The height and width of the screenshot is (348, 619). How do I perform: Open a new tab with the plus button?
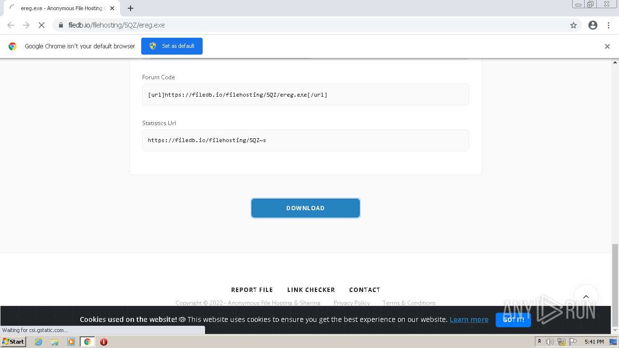(x=131, y=8)
